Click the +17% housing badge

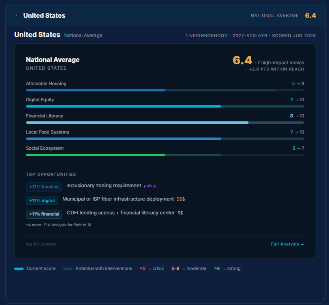pyautogui.click(x=44, y=187)
